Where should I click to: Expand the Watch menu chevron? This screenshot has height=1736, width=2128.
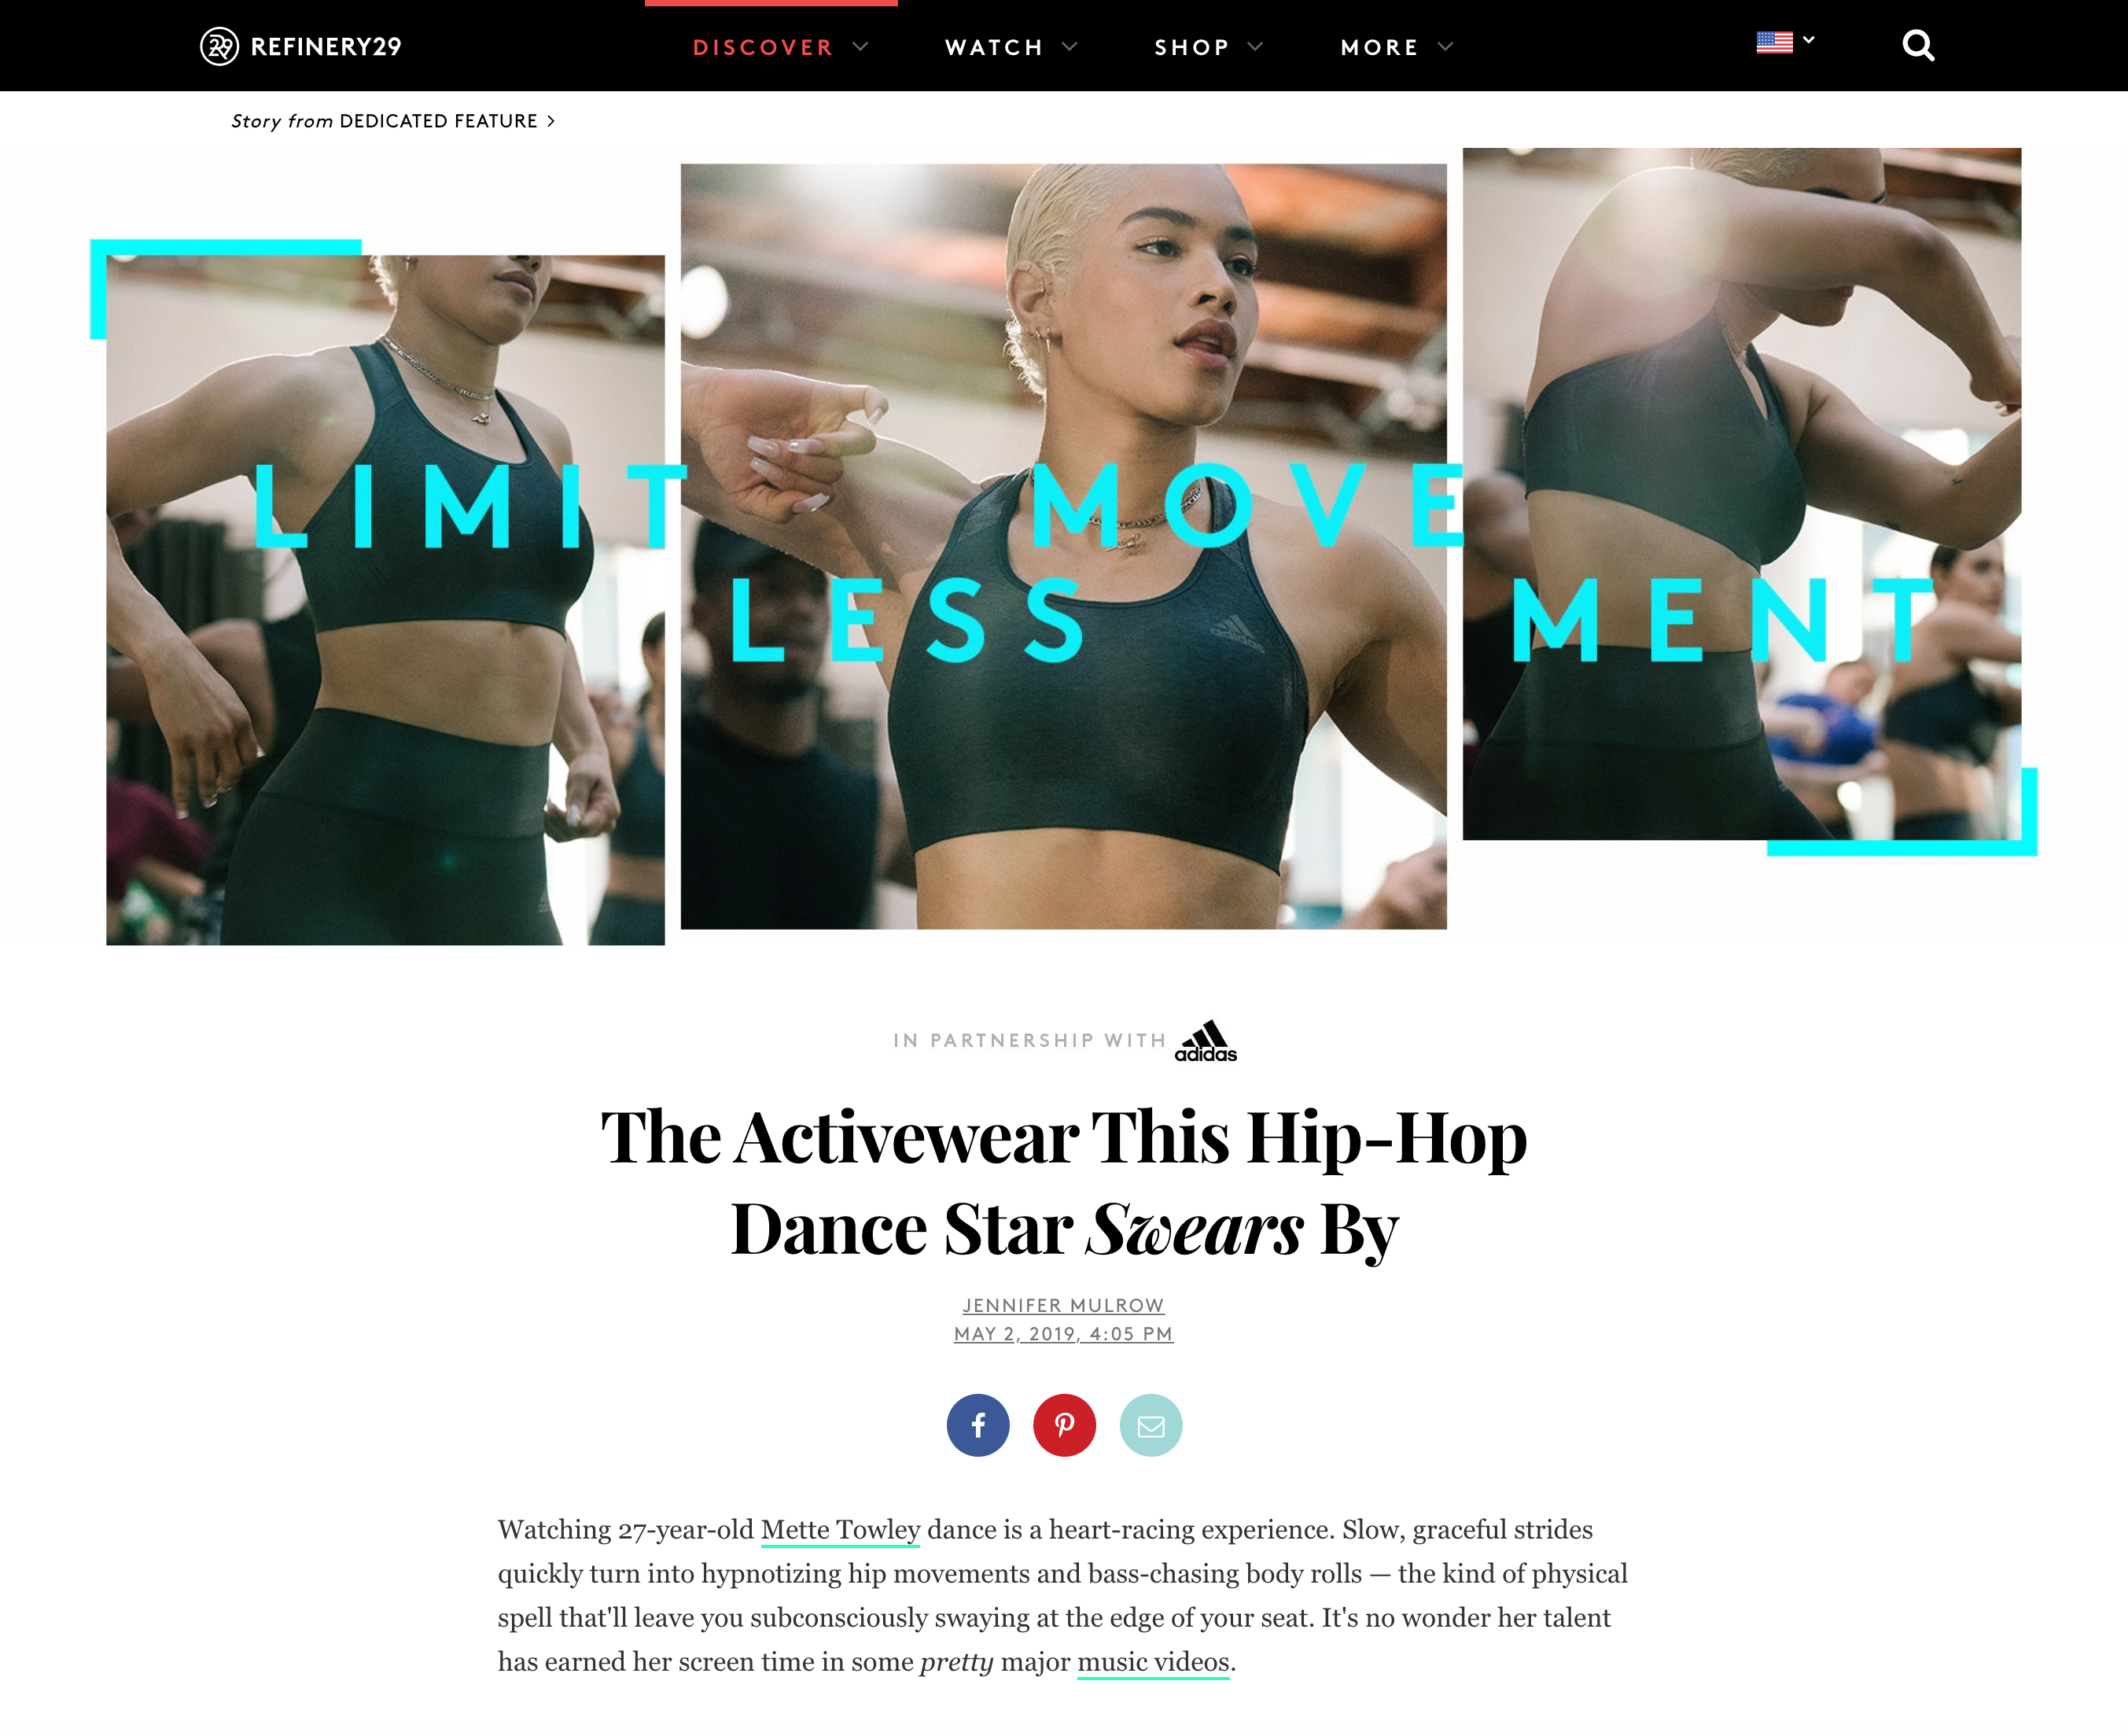(1070, 47)
